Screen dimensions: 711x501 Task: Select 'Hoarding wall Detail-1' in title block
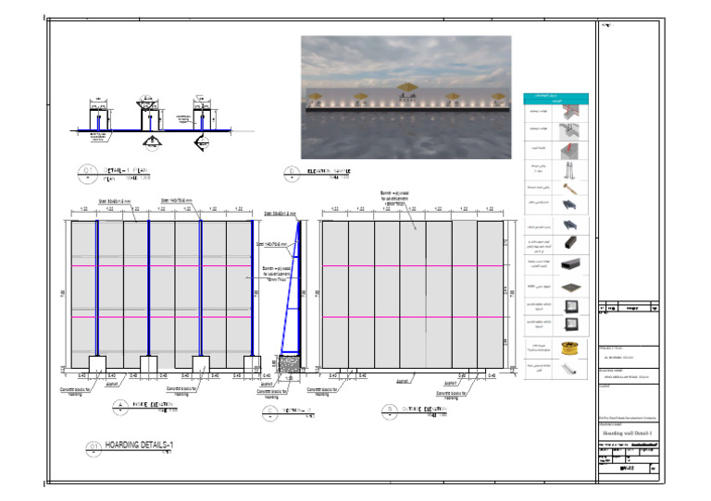point(627,434)
